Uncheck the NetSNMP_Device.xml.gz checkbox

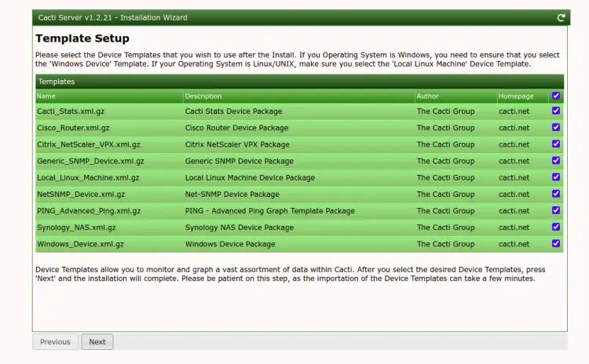pyautogui.click(x=556, y=194)
